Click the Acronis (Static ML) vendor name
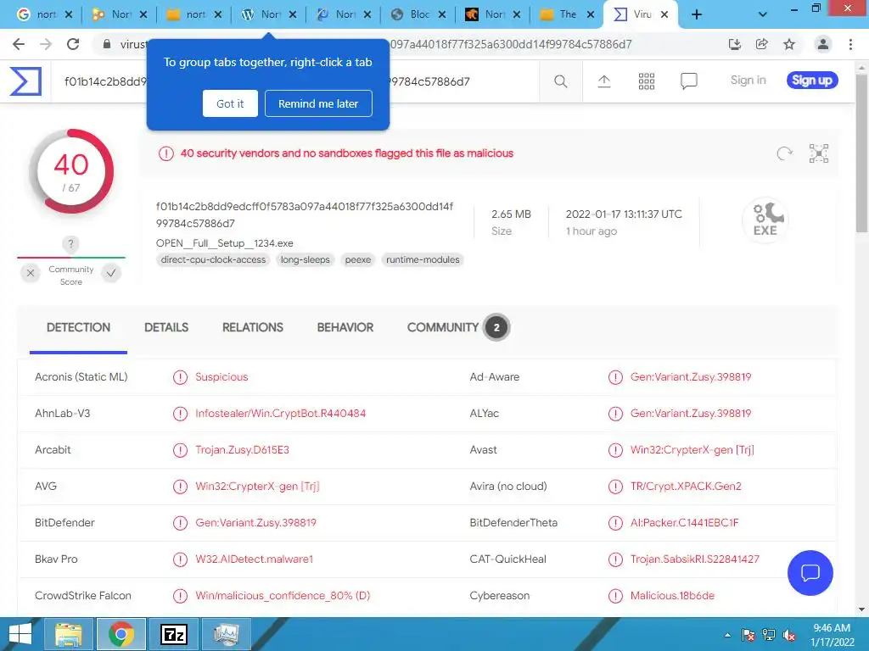869x651 pixels. [81, 377]
